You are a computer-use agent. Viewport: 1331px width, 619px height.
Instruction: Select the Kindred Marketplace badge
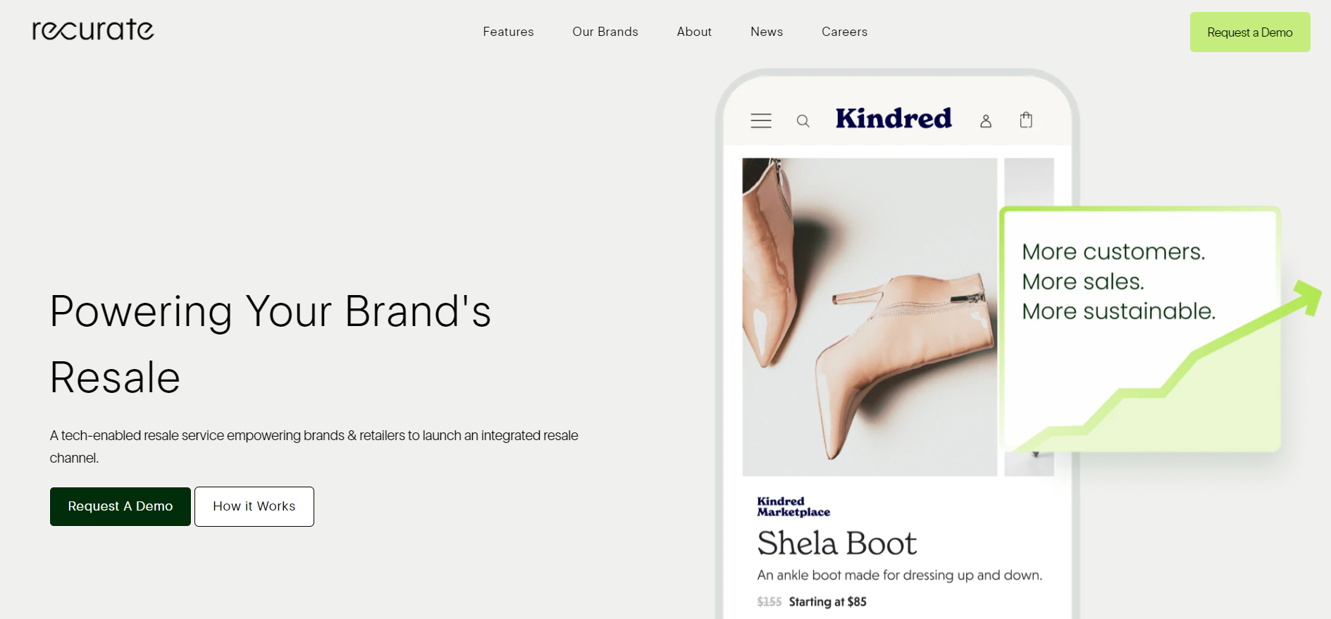click(x=793, y=506)
